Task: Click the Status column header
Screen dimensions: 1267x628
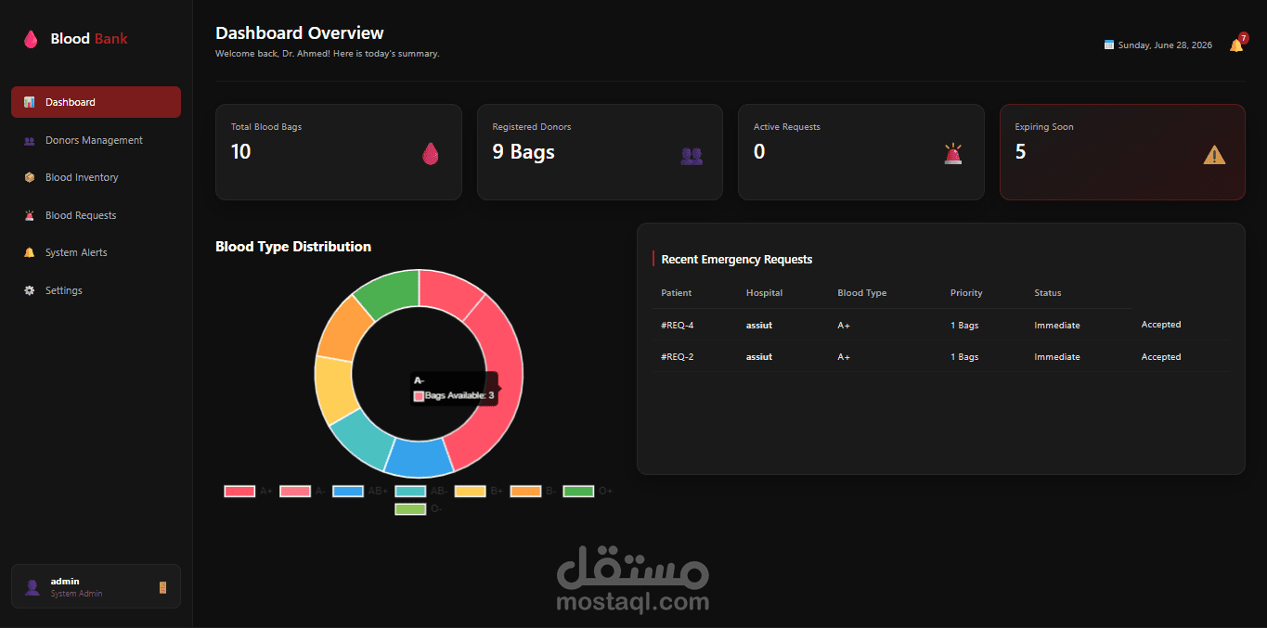Action: (1048, 293)
